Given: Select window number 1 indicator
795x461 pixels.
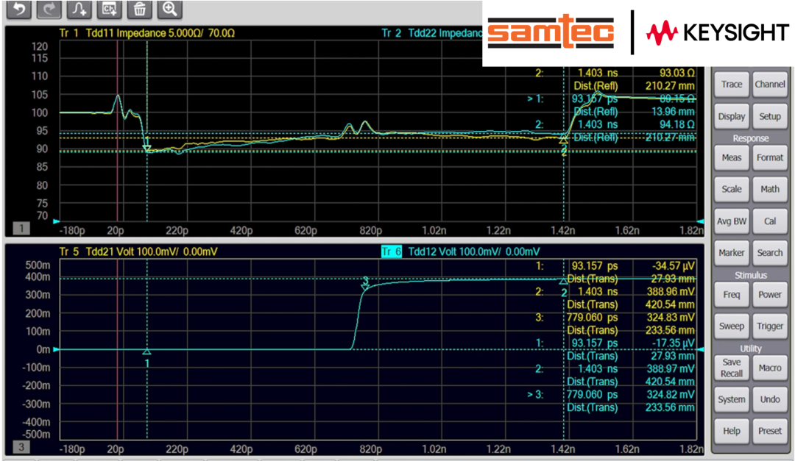Looking at the screenshot, I should pos(21,229).
